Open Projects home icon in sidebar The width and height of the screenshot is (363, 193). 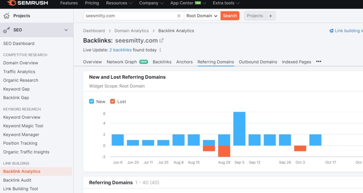pyautogui.click(x=6, y=16)
